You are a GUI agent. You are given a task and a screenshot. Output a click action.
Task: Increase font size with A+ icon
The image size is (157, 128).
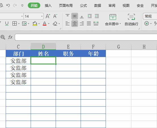(x=48, y=16)
